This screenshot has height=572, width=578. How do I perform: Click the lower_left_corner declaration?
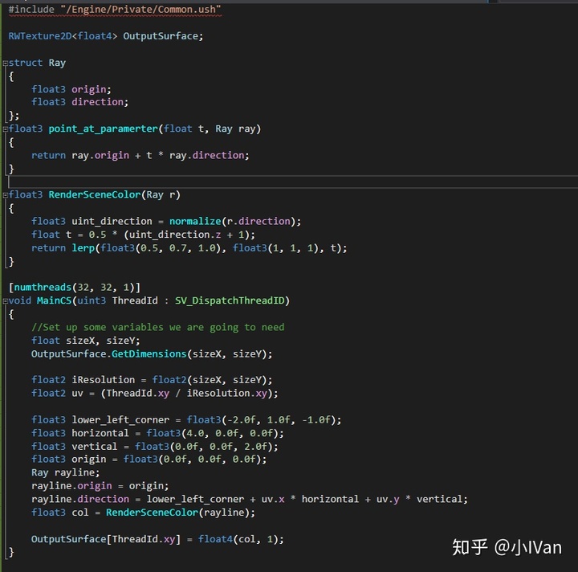pyautogui.click(x=186, y=419)
